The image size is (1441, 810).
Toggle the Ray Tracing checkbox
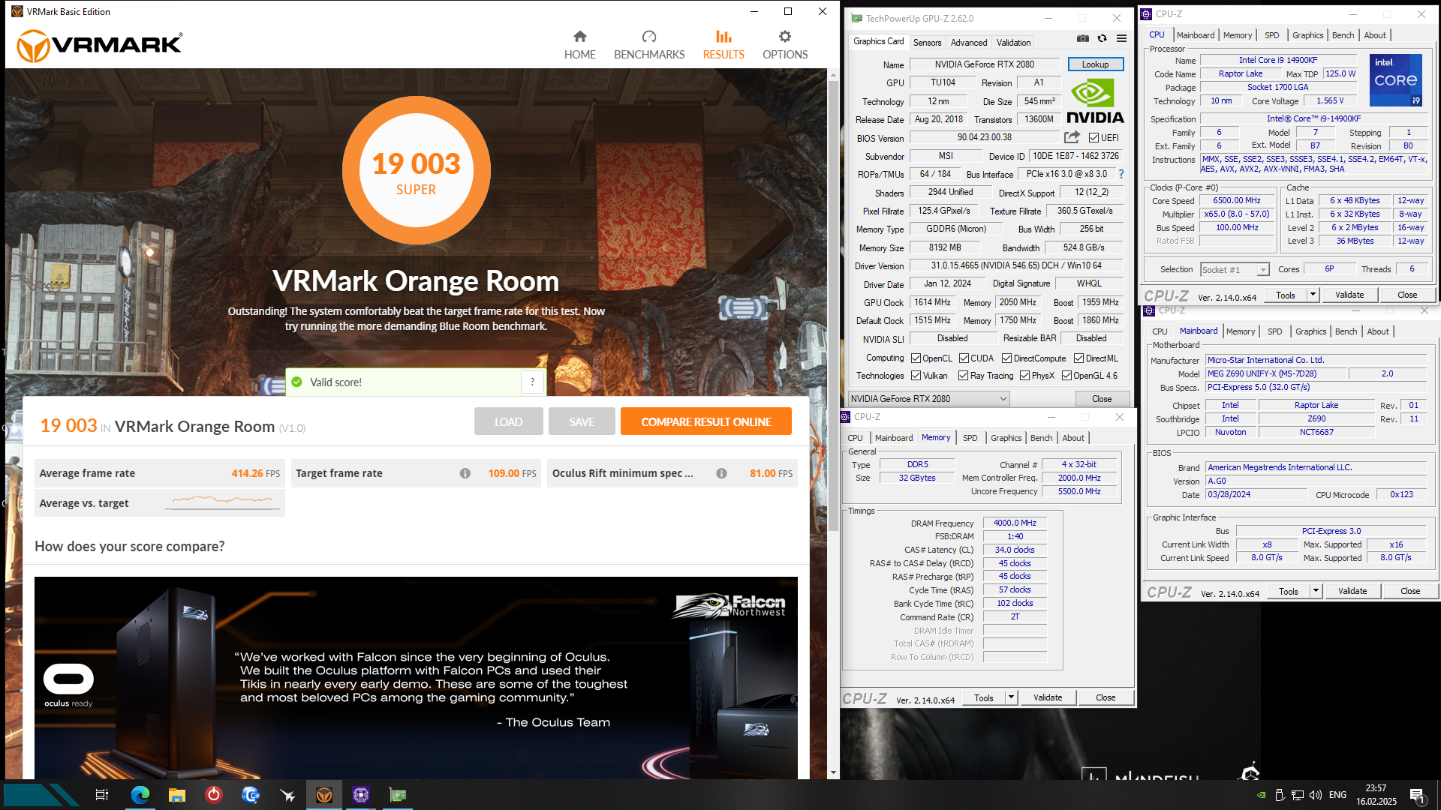(x=963, y=376)
